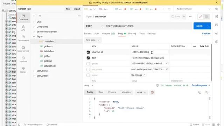This screenshot has width=224, height=126.
Task: Open the code snippet icon
Action: [x=217, y=34]
